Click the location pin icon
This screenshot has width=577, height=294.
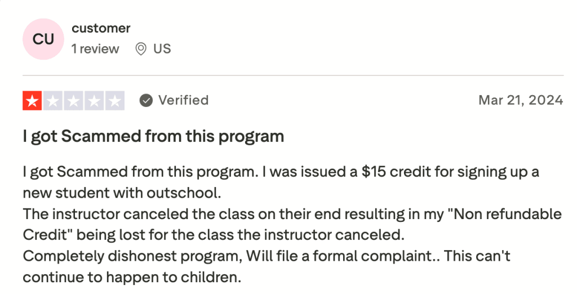point(141,49)
